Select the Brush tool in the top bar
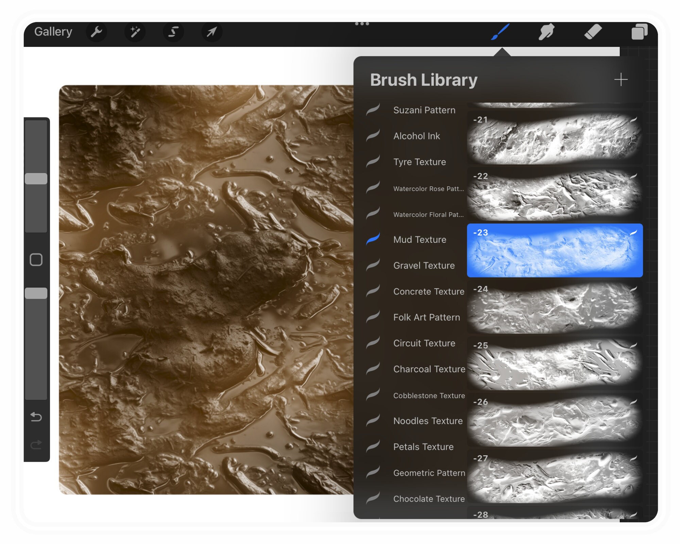680x544 pixels. pos(500,32)
